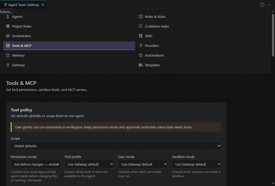
Task: Close the Agent Team Settings tab
Action: tap(43, 5)
